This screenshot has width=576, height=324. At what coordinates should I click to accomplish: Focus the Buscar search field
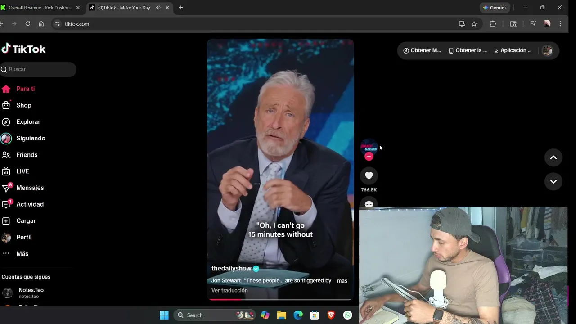click(x=38, y=69)
